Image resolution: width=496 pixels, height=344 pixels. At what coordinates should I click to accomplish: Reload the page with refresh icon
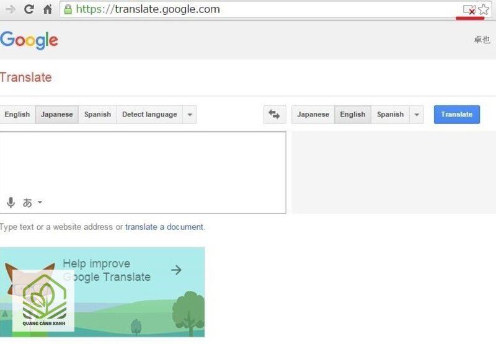(x=29, y=9)
